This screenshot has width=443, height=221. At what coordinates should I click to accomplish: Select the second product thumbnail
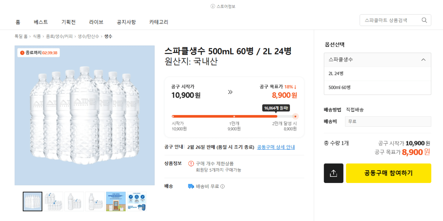point(53,201)
